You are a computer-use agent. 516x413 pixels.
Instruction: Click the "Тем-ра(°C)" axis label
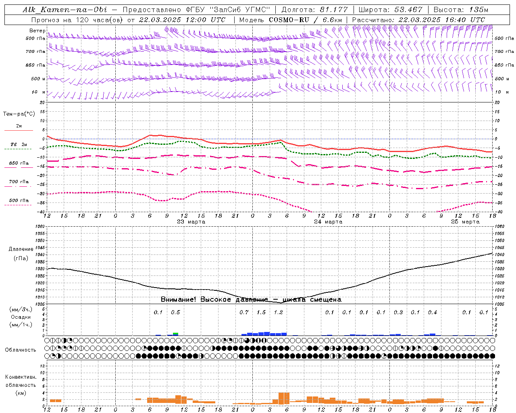tap(19, 114)
